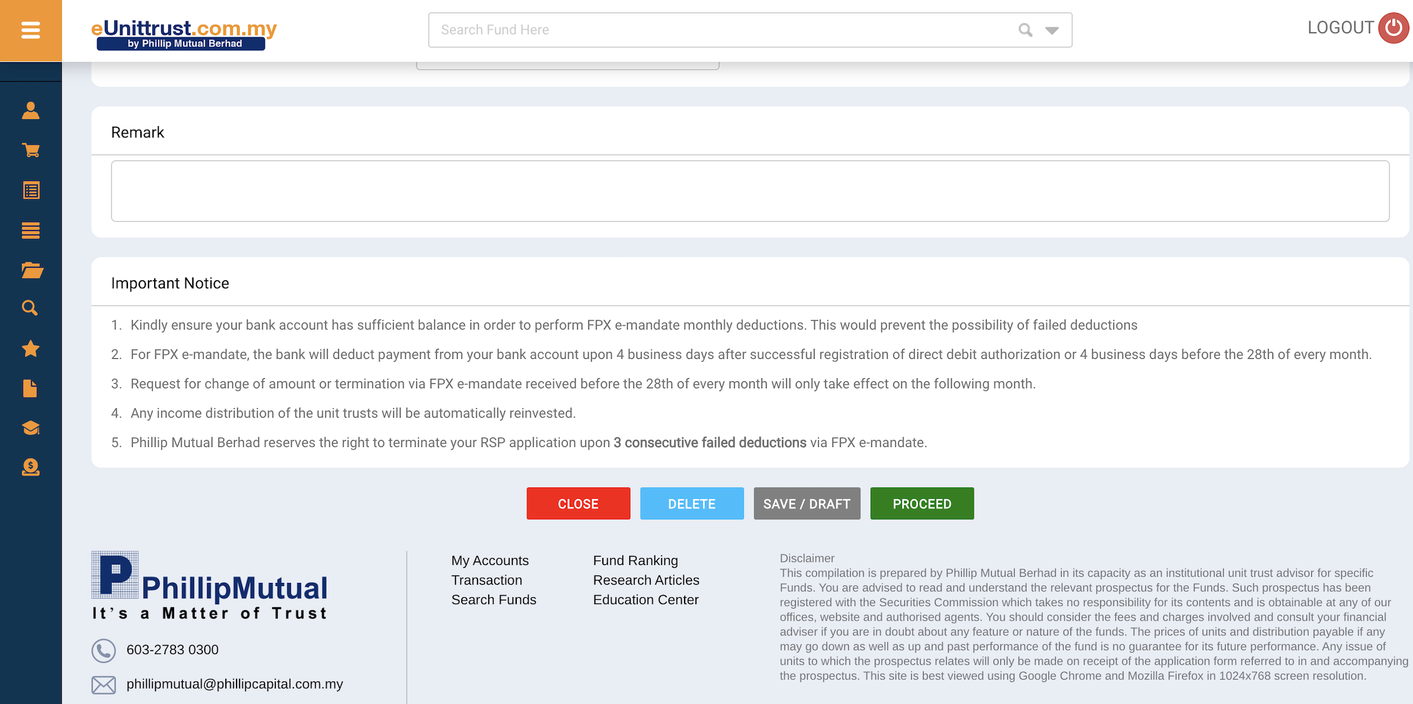Open the shopping cart sidebar icon
Image resolution: width=1413 pixels, height=704 pixels.
click(x=31, y=150)
